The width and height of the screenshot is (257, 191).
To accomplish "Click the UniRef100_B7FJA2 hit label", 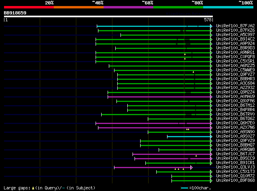I will pos(235,26).
